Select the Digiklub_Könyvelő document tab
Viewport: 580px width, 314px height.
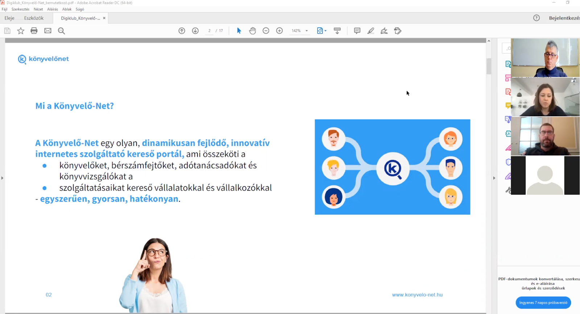pyautogui.click(x=80, y=18)
